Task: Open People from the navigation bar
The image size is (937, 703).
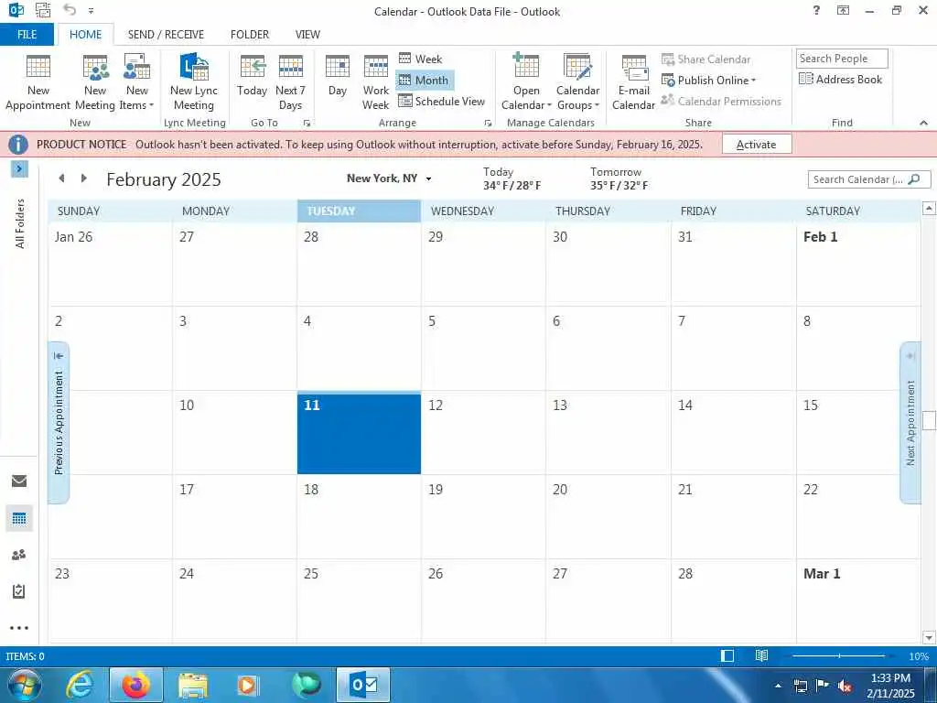Action: tap(19, 555)
